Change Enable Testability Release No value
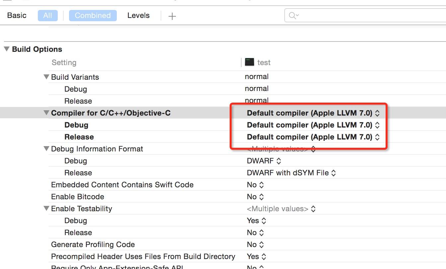446x269 pixels. point(255,232)
